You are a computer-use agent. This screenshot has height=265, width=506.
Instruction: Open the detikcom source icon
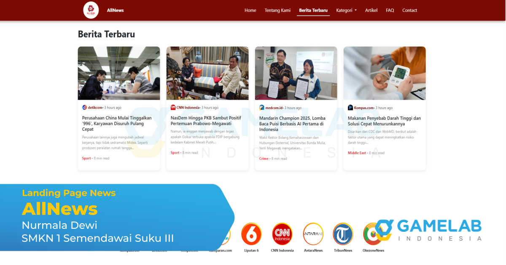pyautogui.click(x=84, y=108)
